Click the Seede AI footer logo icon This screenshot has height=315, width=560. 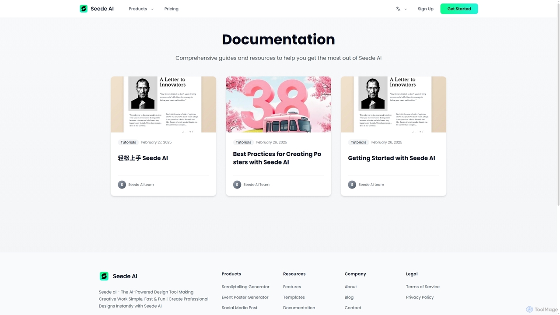[x=104, y=276]
